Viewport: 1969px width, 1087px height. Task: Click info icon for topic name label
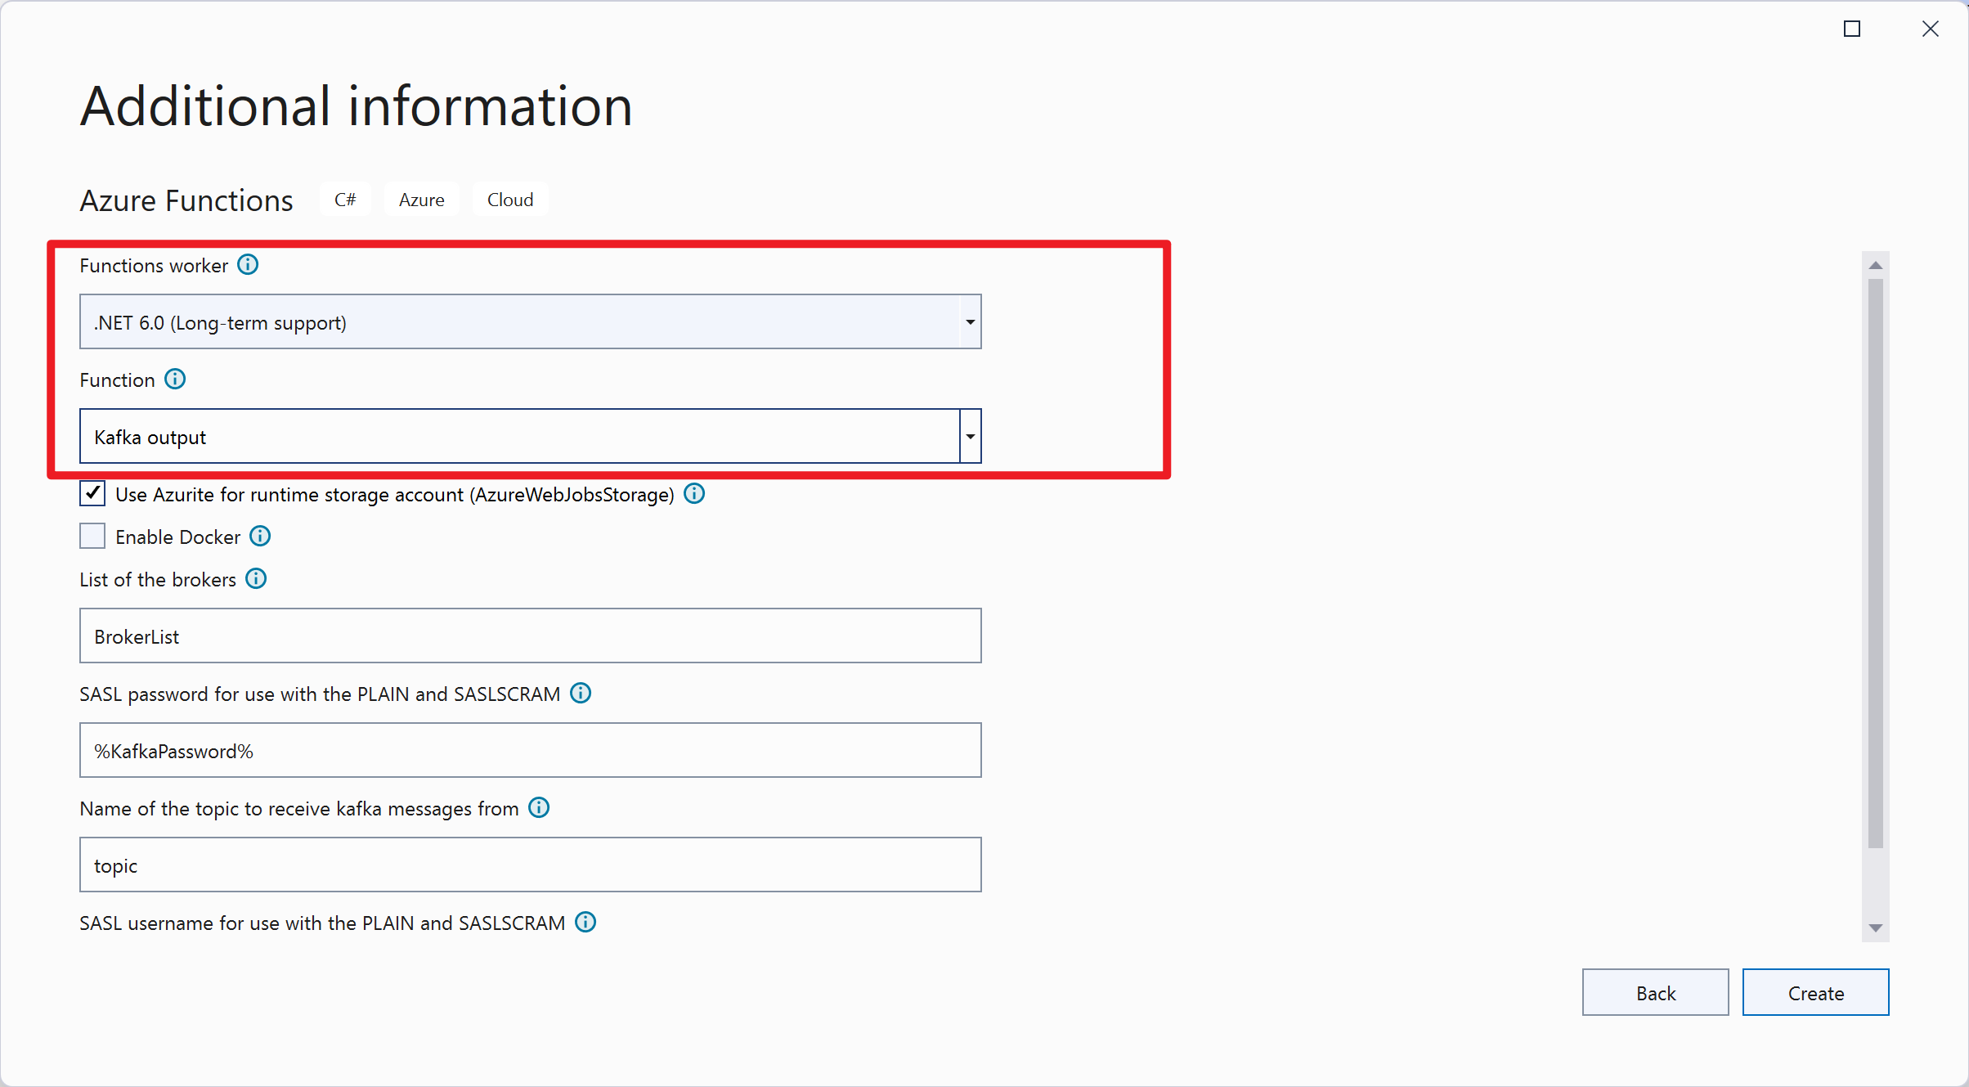(539, 808)
